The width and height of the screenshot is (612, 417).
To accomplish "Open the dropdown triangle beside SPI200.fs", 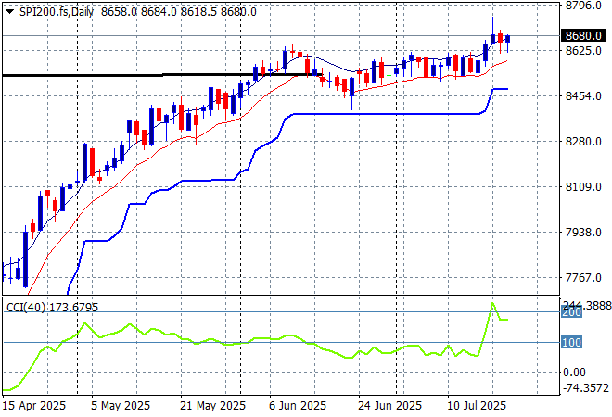I will 9,11.
